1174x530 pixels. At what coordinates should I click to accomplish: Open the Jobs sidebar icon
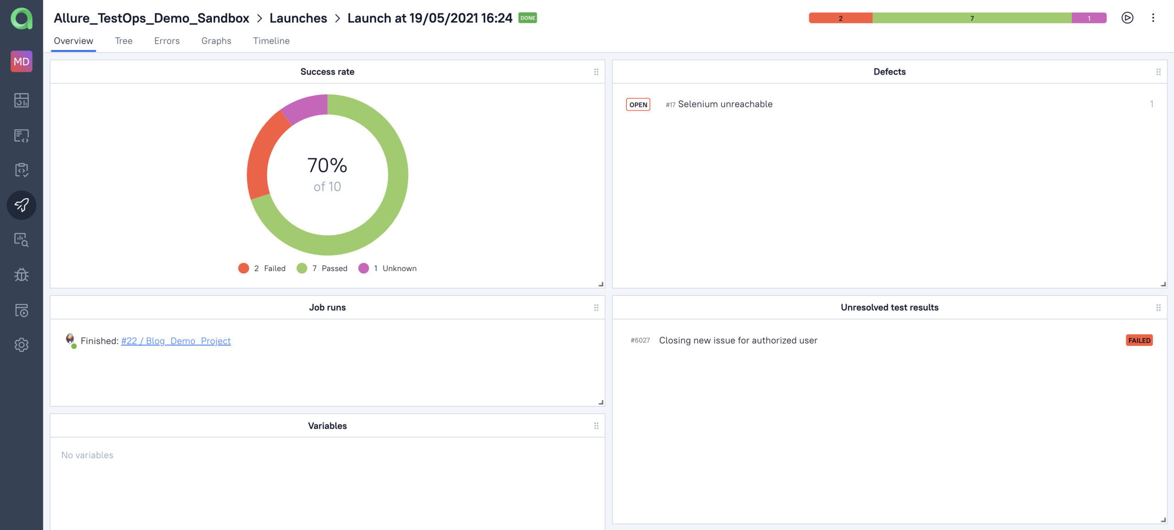pos(22,310)
